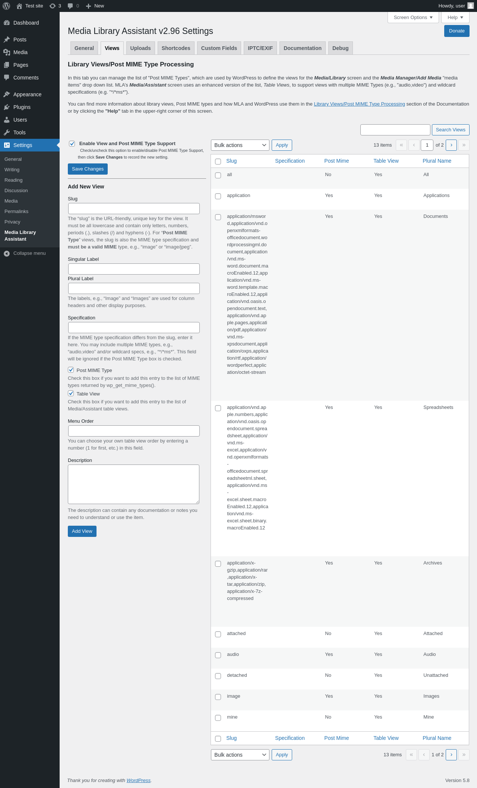
Task: Expand the Screen Options panel
Action: [x=413, y=18]
